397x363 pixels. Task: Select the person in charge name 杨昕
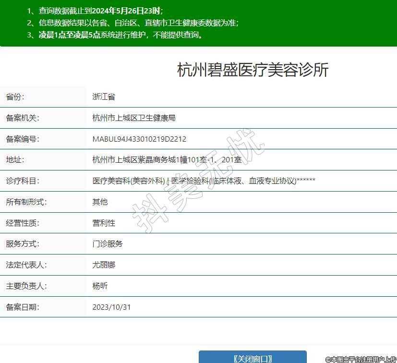pos(100,286)
